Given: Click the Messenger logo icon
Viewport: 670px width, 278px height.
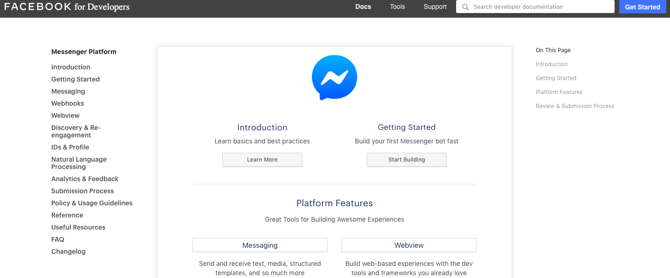Looking at the screenshot, I should point(335,78).
